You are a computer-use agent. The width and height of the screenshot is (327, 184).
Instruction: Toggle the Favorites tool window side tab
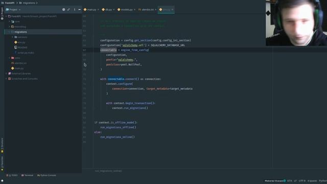pyautogui.click(x=2, y=164)
